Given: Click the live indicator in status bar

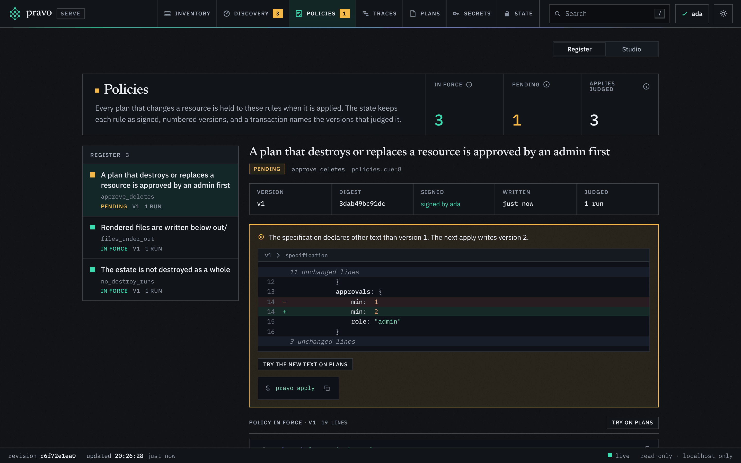Looking at the screenshot, I should tap(619, 456).
